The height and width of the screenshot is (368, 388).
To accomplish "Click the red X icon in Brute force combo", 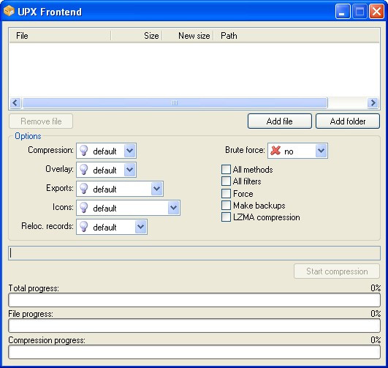I will 275,151.
